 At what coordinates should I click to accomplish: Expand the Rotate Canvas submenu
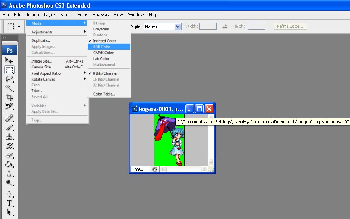pyautogui.click(x=56, y=79)
